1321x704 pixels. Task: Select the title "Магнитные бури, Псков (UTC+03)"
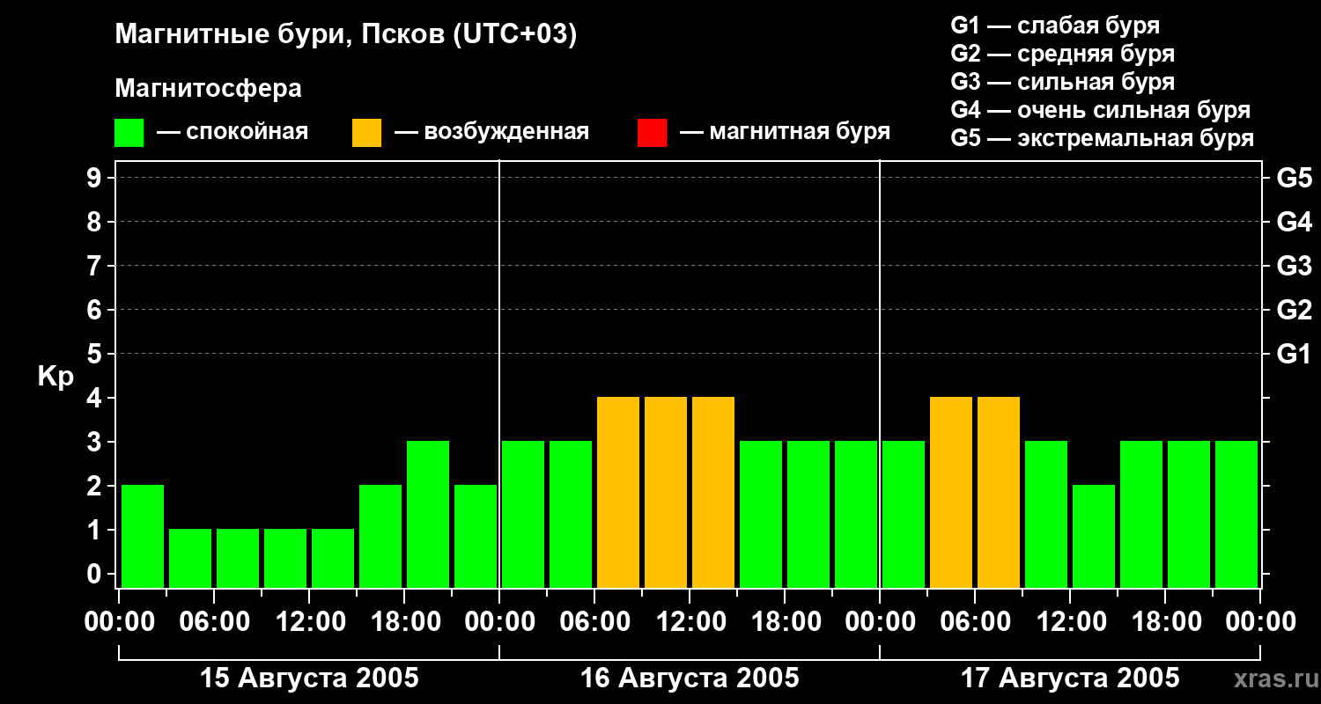tap(346, 35)
